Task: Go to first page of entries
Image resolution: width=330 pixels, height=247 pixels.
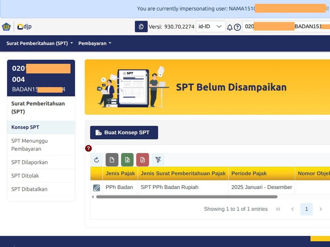Action: click(x=278, y=209)
